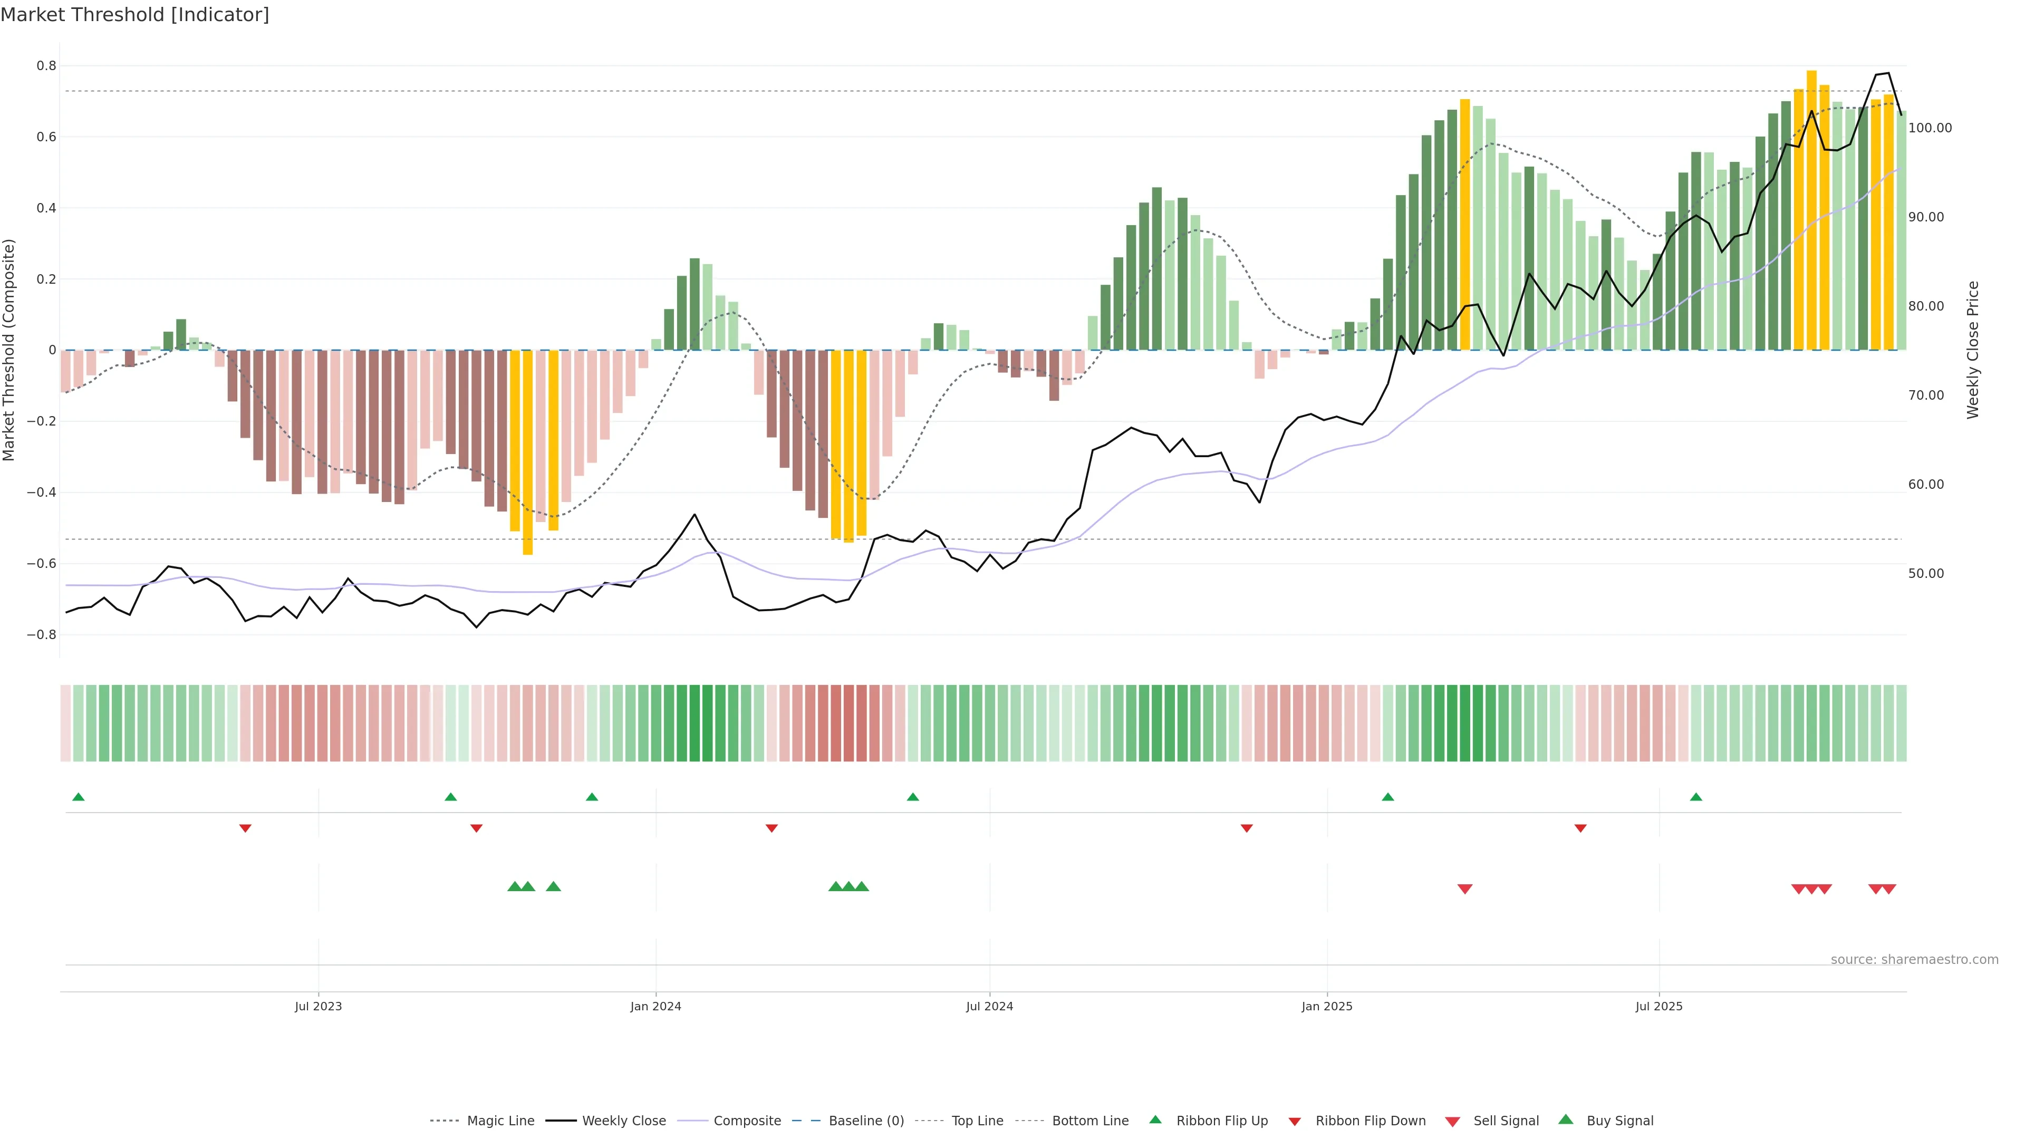Toggle Baseline (0) legend entry

[x=865, y=1121]
